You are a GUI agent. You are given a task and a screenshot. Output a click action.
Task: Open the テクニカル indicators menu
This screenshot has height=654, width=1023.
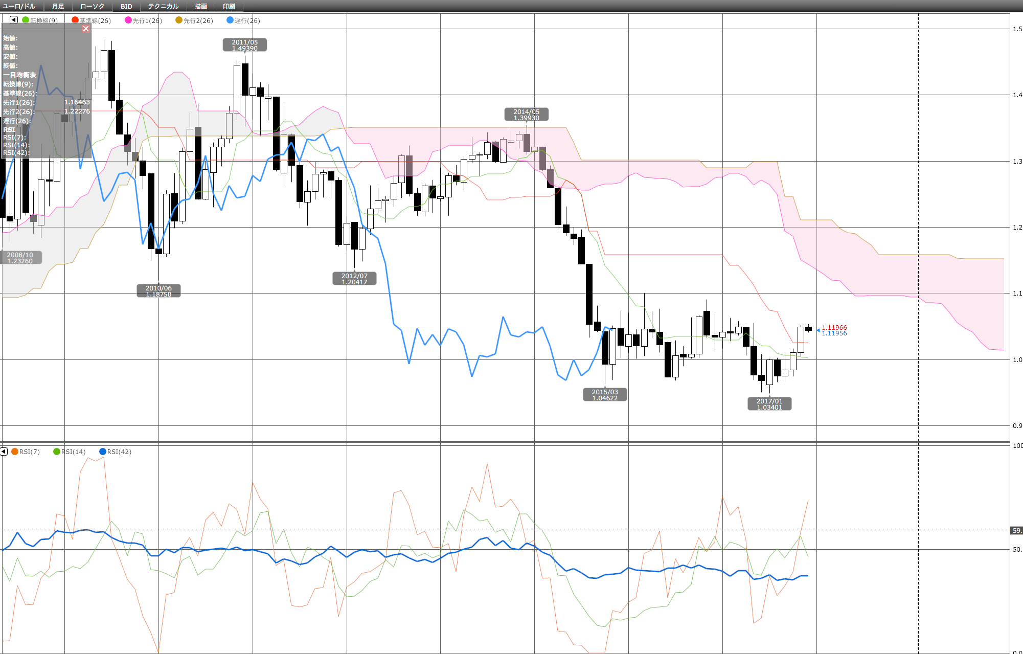163,6
